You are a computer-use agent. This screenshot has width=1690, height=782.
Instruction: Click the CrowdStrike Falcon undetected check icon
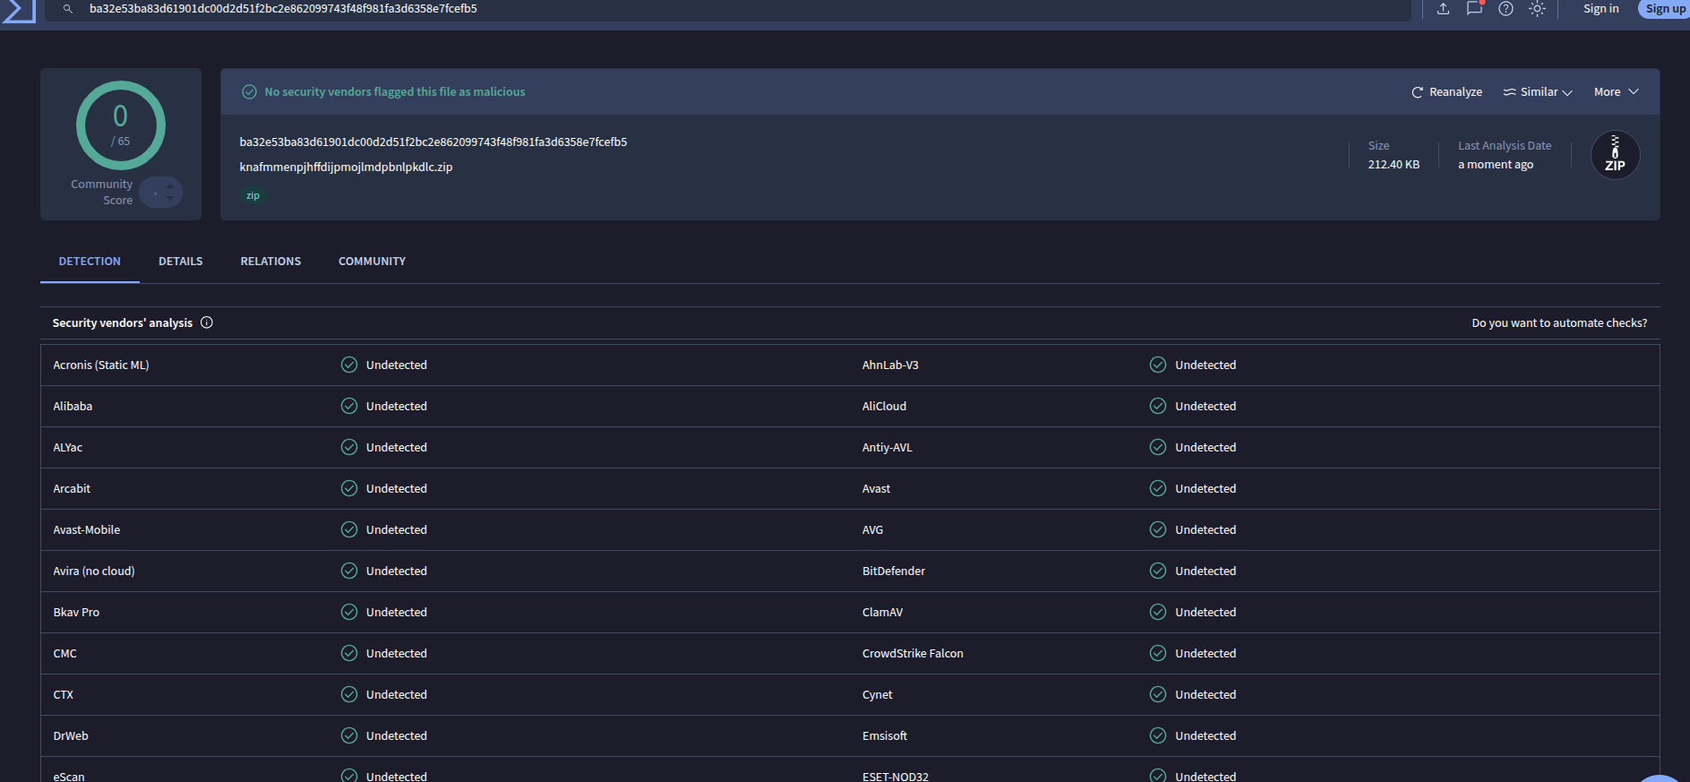click(x=1158, y=653)
